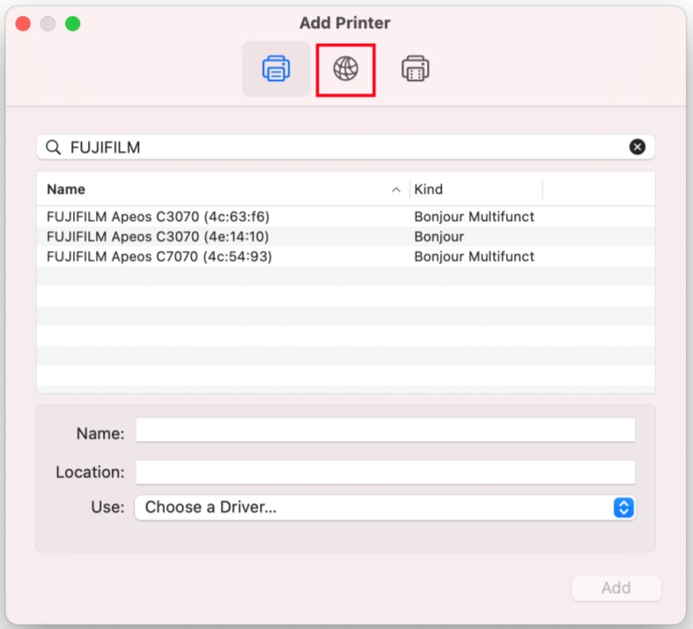
Task: Open the Choose a Driver dropdown
Action: [385, 507]
